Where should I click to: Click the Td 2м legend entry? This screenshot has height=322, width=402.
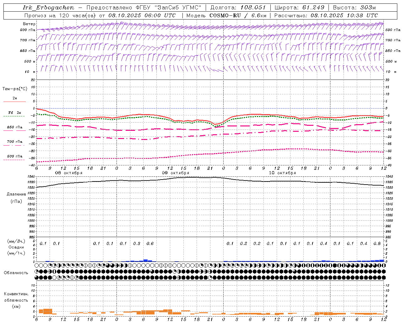(14, 113)
